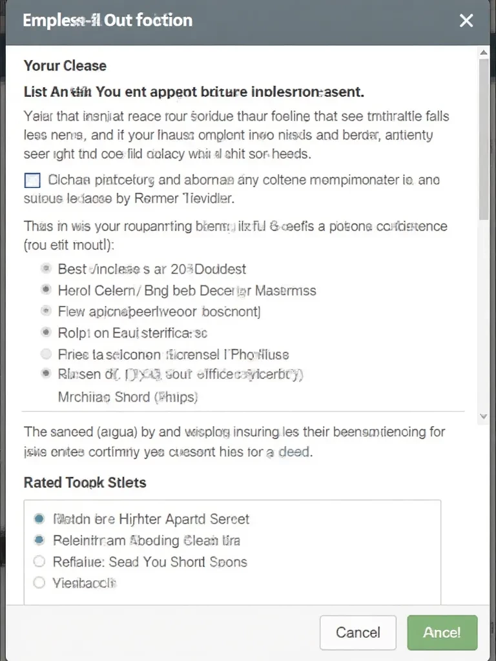The image size is (496, 661).
Task: Select the "Pries ta selconen" radio option
Action: tap(46, 354)
